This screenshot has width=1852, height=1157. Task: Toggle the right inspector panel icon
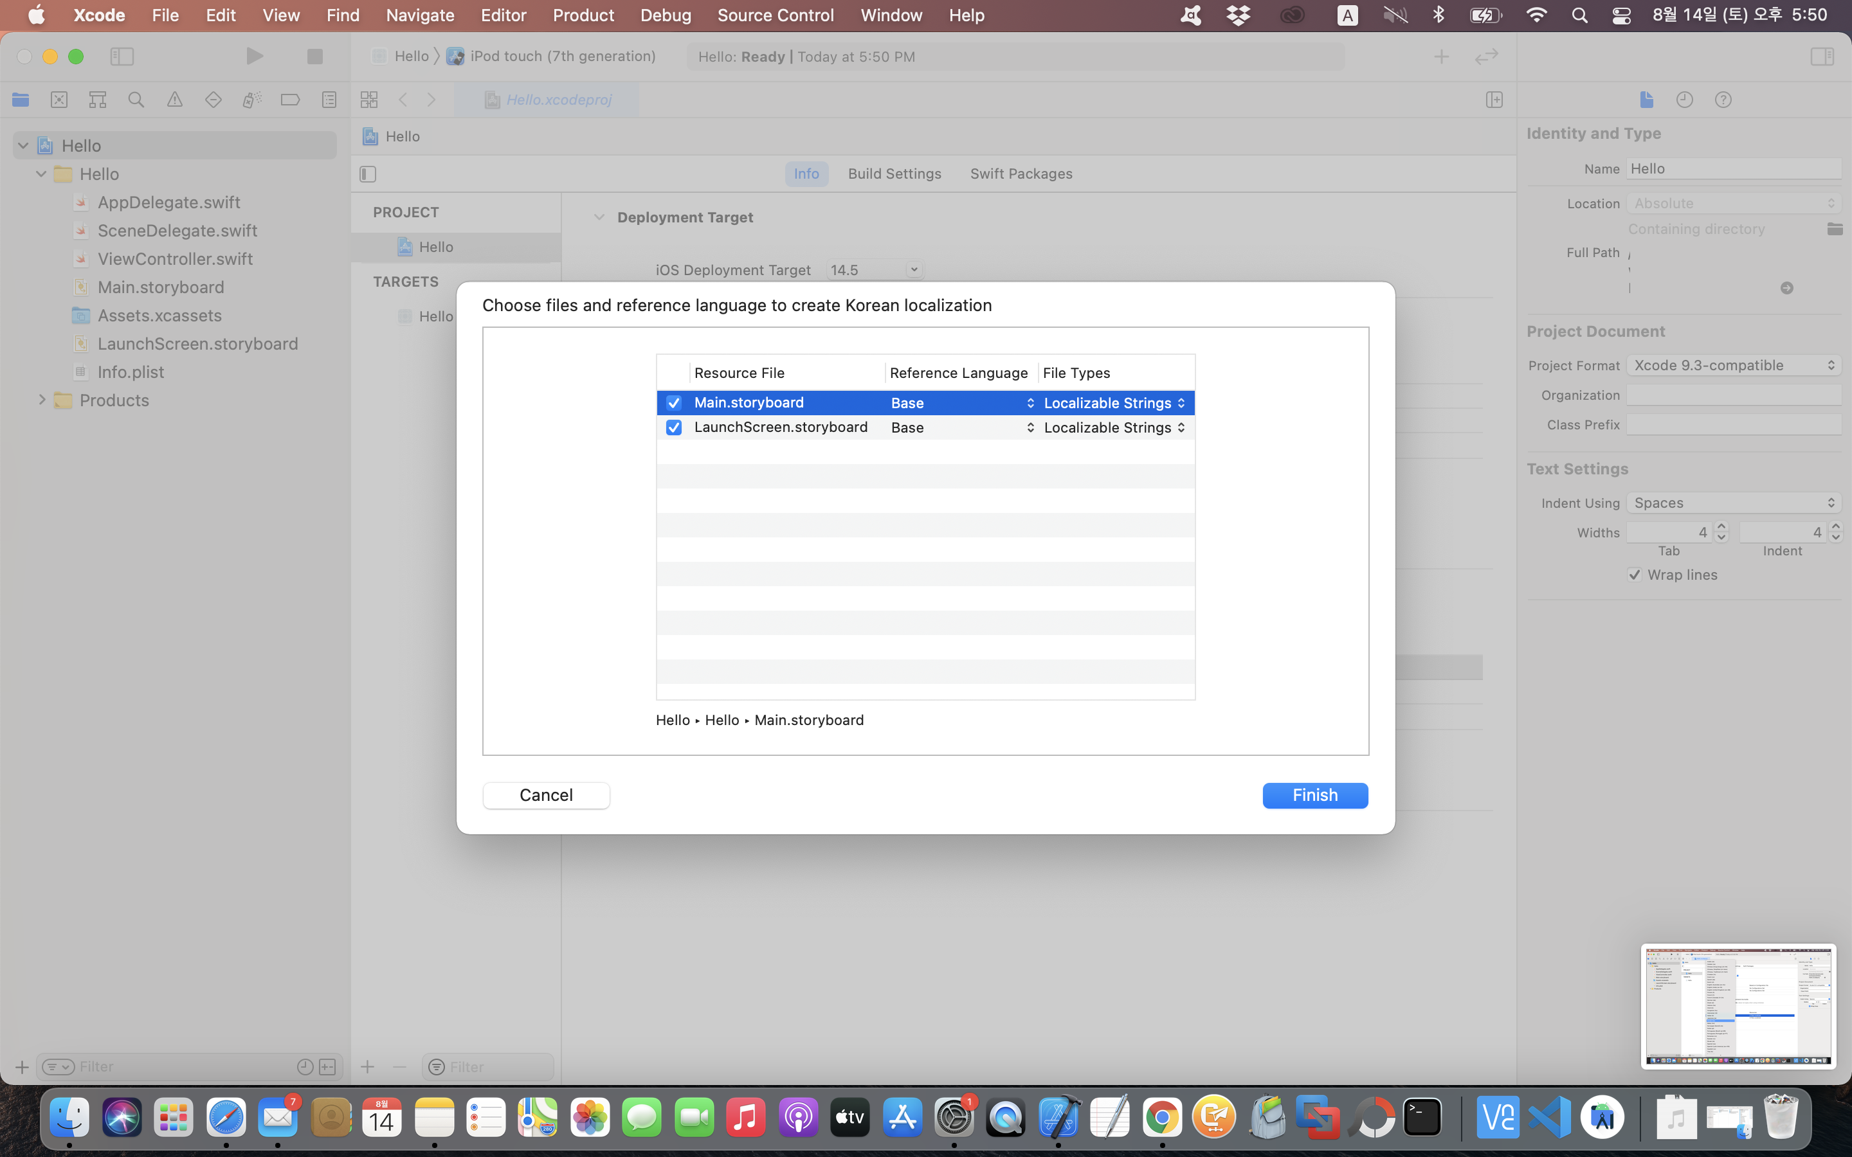1822,56
